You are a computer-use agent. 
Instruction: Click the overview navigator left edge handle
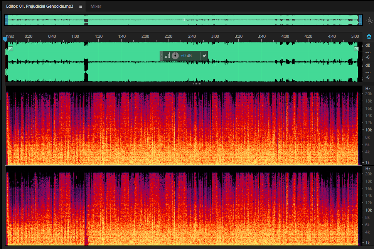[6, 20]
